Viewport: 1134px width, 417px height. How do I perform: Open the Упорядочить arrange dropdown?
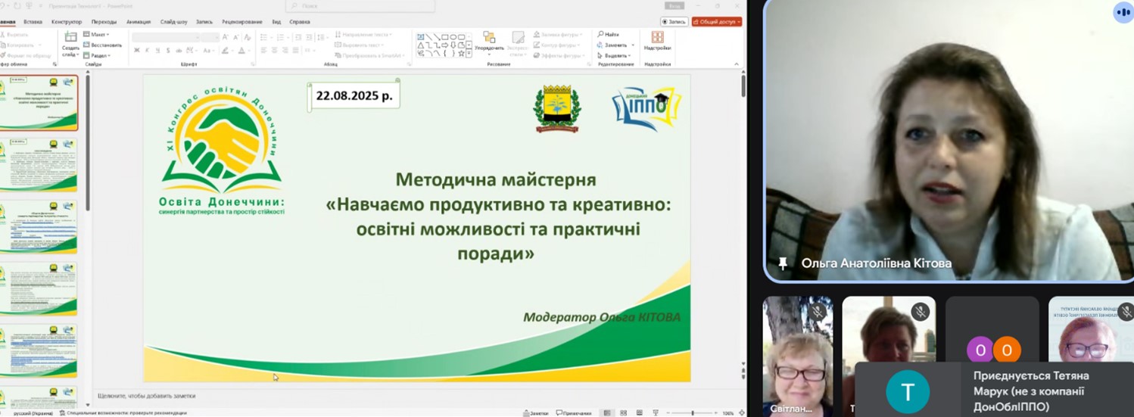(489, 43)
